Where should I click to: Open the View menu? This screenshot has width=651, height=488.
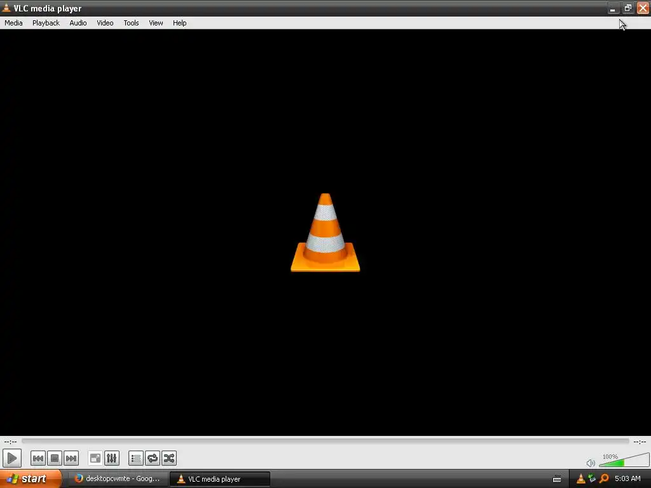(x=156, y=23)
